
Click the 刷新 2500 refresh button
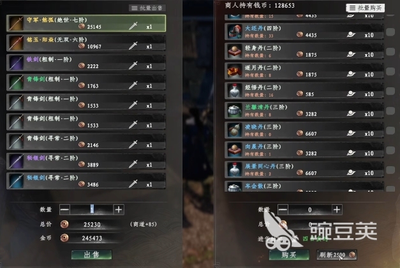(337, 255)
